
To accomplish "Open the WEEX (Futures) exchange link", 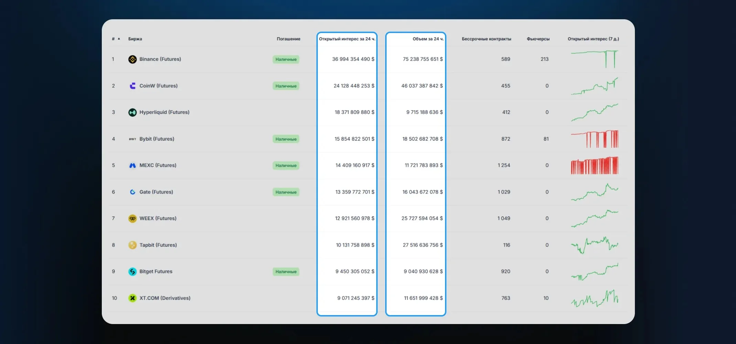I will pyautogui.click(x=158, y=218).
